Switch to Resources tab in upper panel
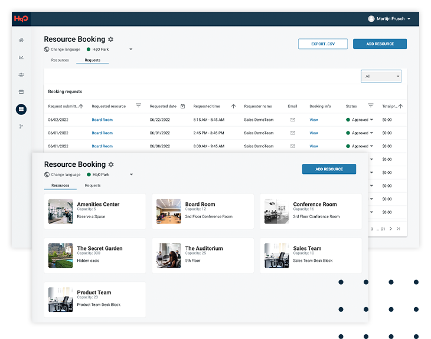This screenshot has width=431, height=339. [60, 60]
